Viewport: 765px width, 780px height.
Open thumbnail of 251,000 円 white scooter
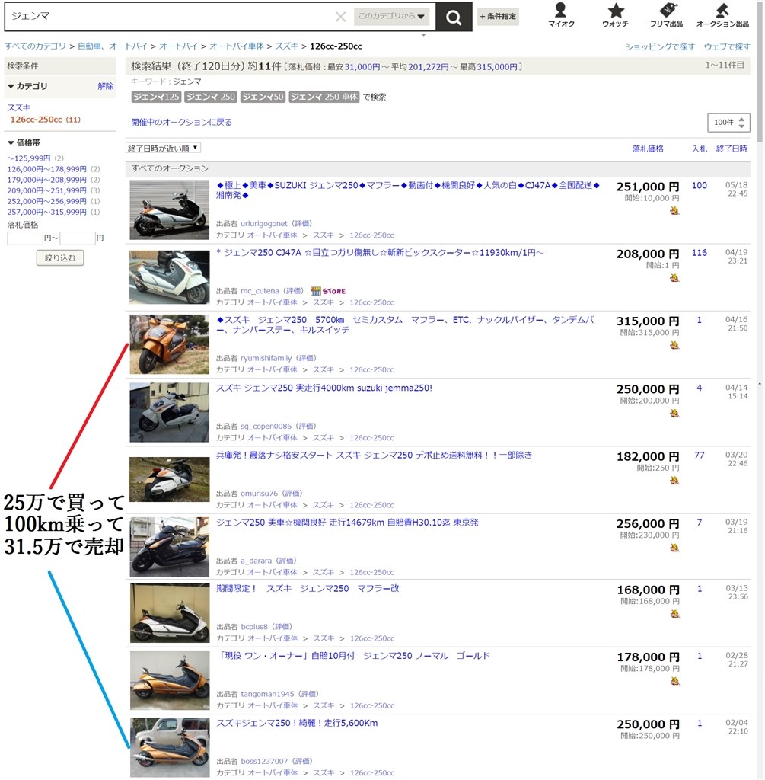pos(170,210)
